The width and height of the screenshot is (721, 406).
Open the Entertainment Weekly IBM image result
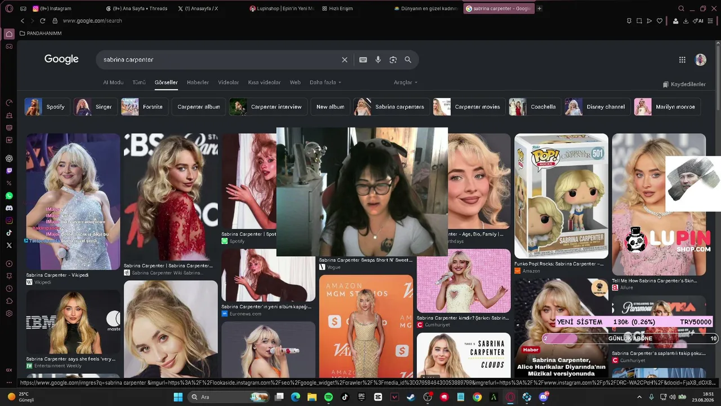coord(73,322)
